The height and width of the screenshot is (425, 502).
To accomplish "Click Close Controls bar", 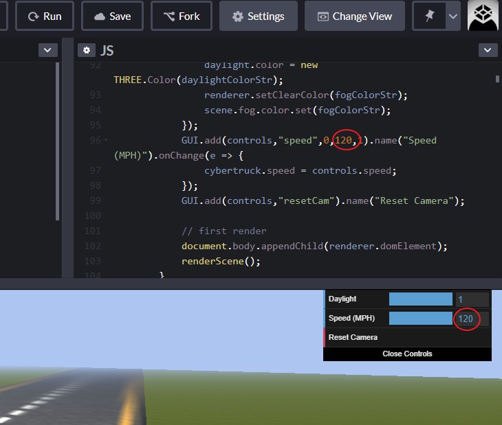I will click(407, 354).
